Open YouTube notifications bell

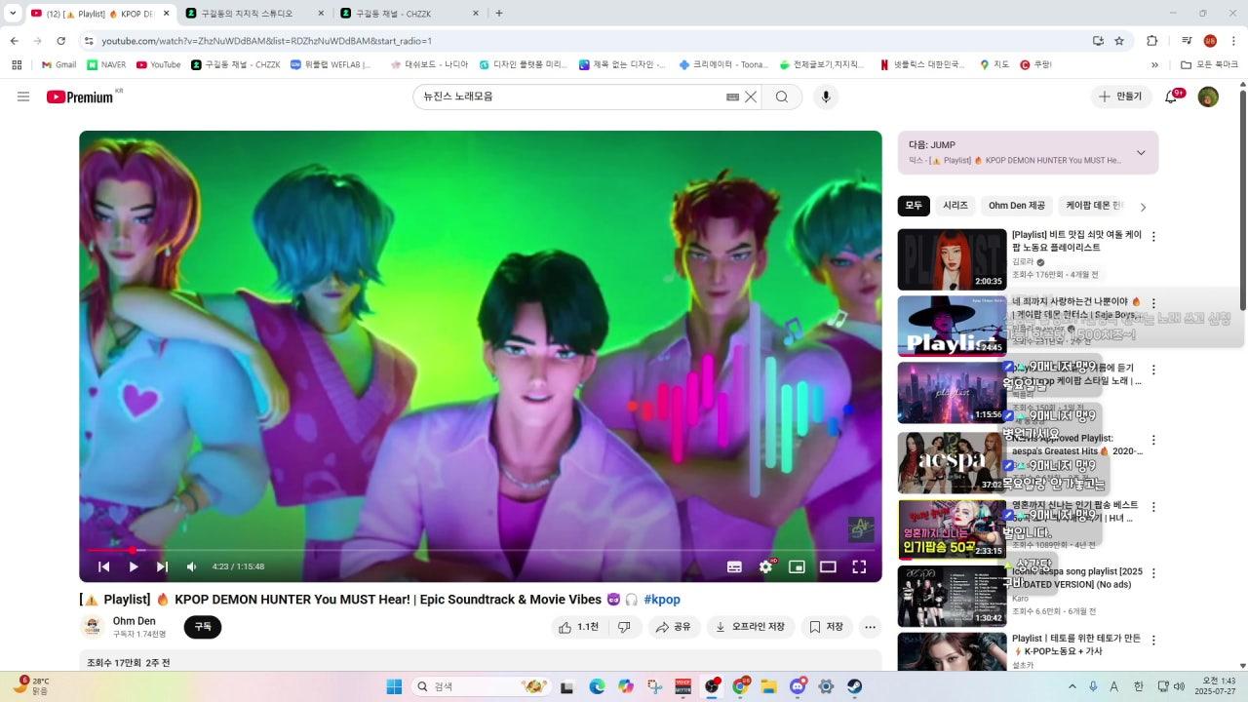1172,97
